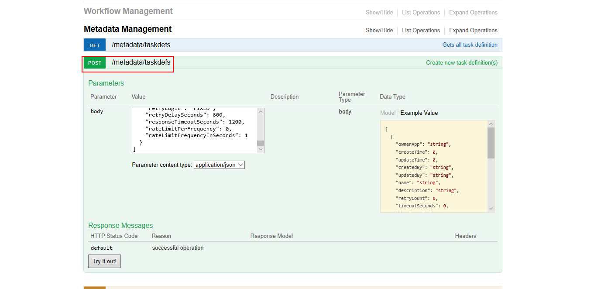Click the Parameters section heading
The height and width of the screenshot is (289, 594).
pyautogui.click(x=106, y=83)
